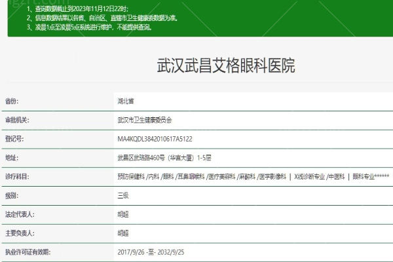
Task: Click the 执业许可证有效期 label
Action: point(28,252)
